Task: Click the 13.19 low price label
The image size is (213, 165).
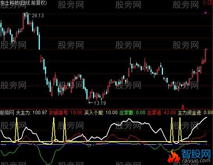Action: tap(100, 103)
